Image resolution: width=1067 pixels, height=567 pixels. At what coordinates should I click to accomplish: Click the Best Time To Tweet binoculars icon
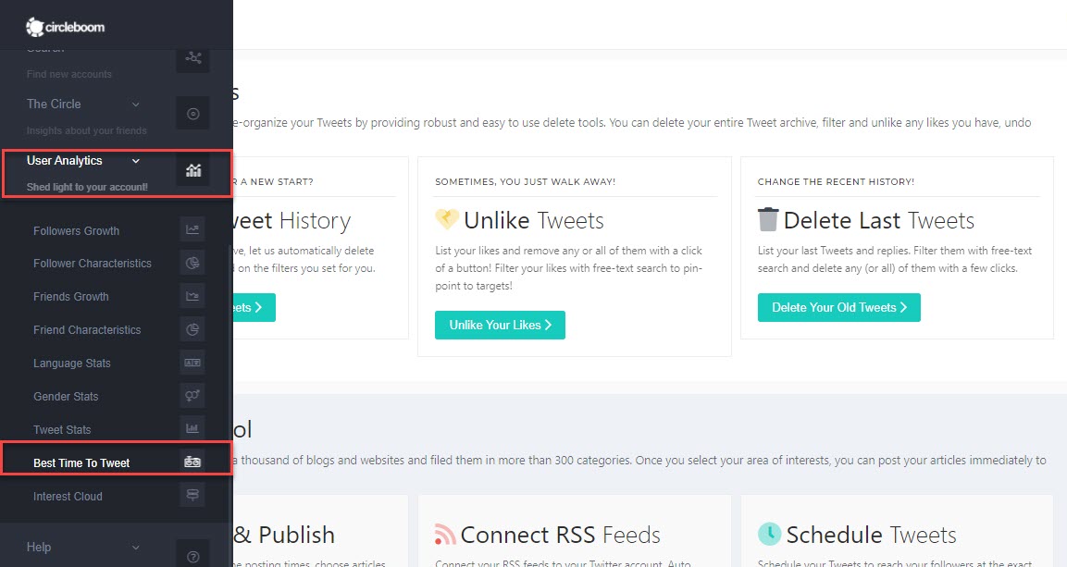click(192, 462)
